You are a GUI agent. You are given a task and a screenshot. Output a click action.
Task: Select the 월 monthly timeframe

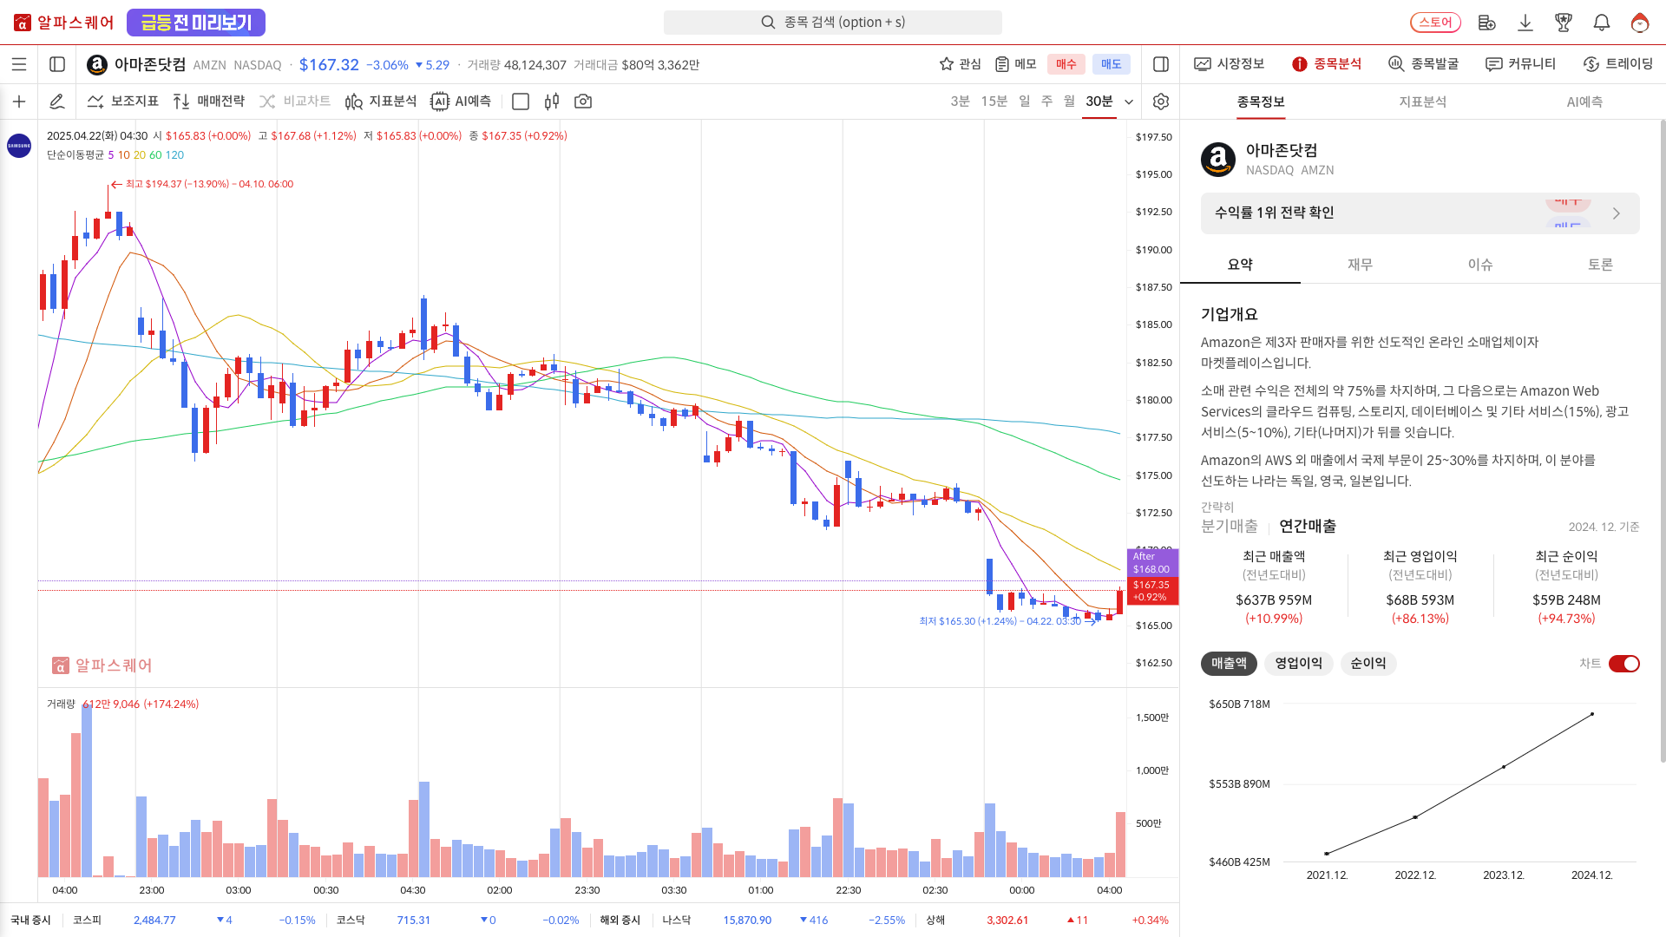coord(1069,102)
